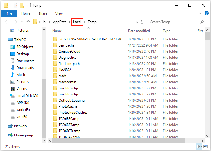Open the recent locations dropdown
This screenshot has width=211, height=151.
point(22,22)
